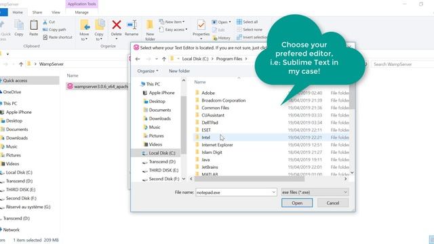This screenshot has width=434, height=244.
Task: Select Transcend (D:) in dialog tree
Action: point(162,161)
